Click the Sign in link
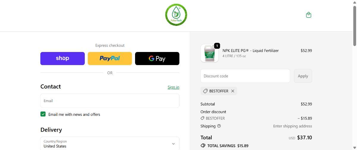The image size is (357, 150). click(x=173, y=87)
